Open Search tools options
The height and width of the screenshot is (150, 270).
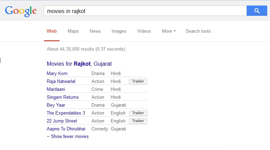198,31
